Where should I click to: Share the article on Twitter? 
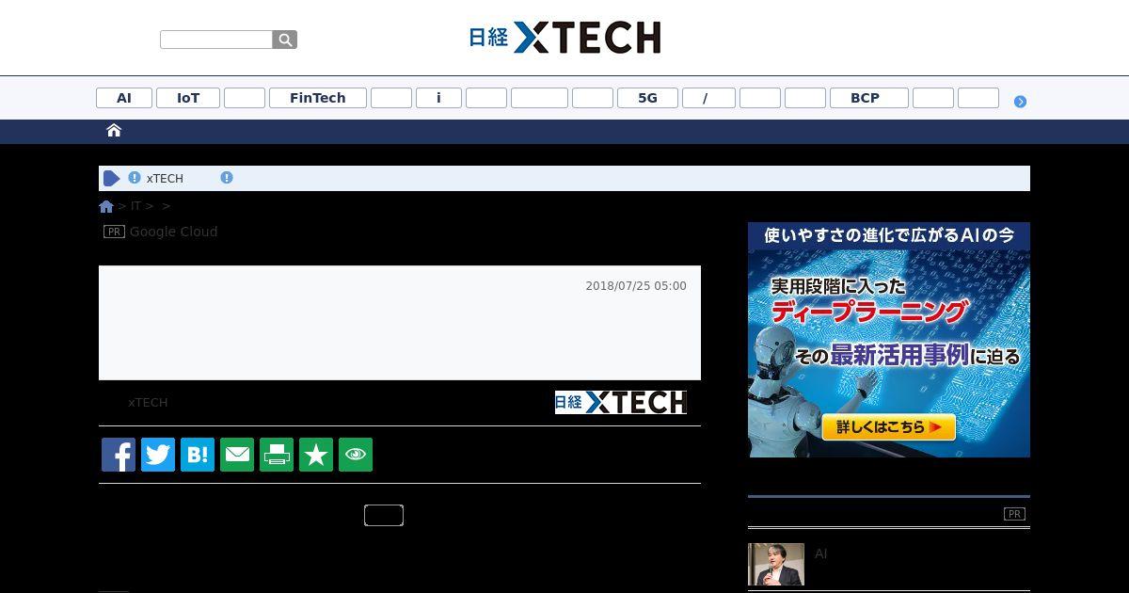point(158,455)
